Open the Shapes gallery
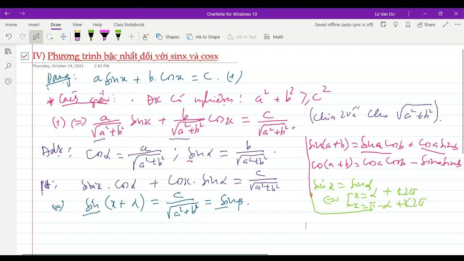This screenshot has width=464, height=261. (167, 37)
